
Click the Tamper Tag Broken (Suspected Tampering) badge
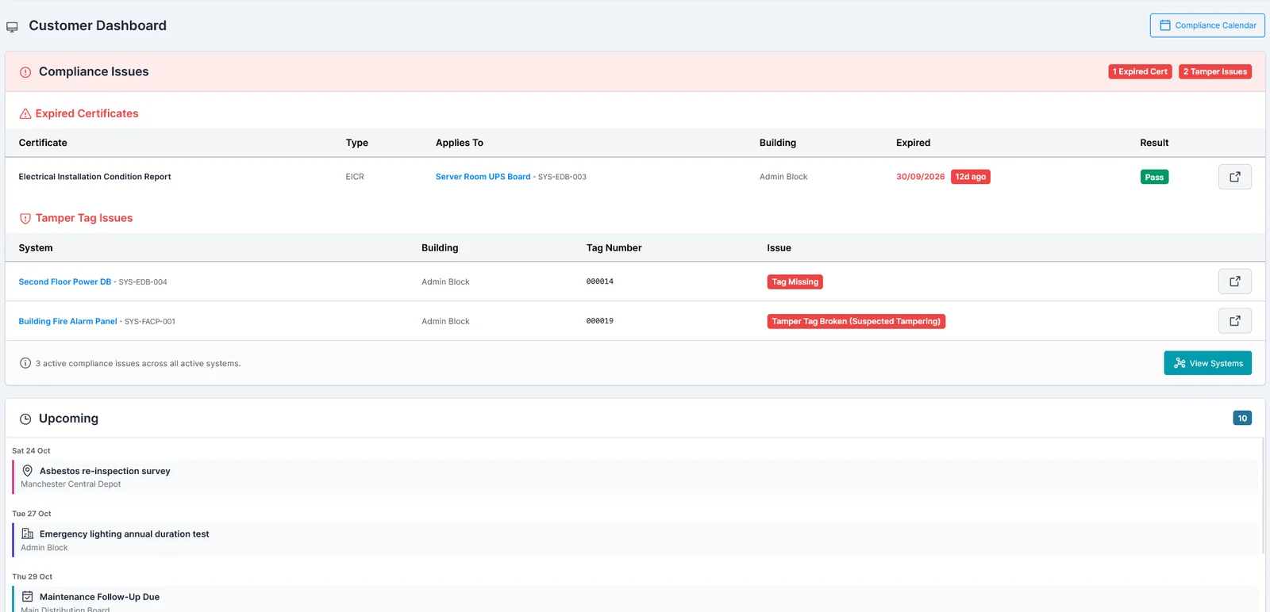click(x=856, y=322)
